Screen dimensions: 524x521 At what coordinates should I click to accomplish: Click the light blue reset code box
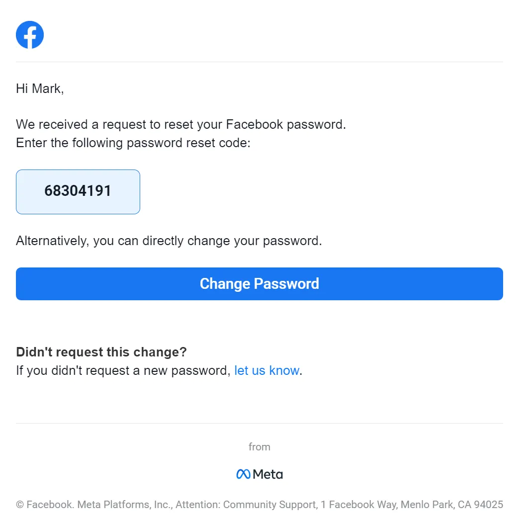coord(78,192)
